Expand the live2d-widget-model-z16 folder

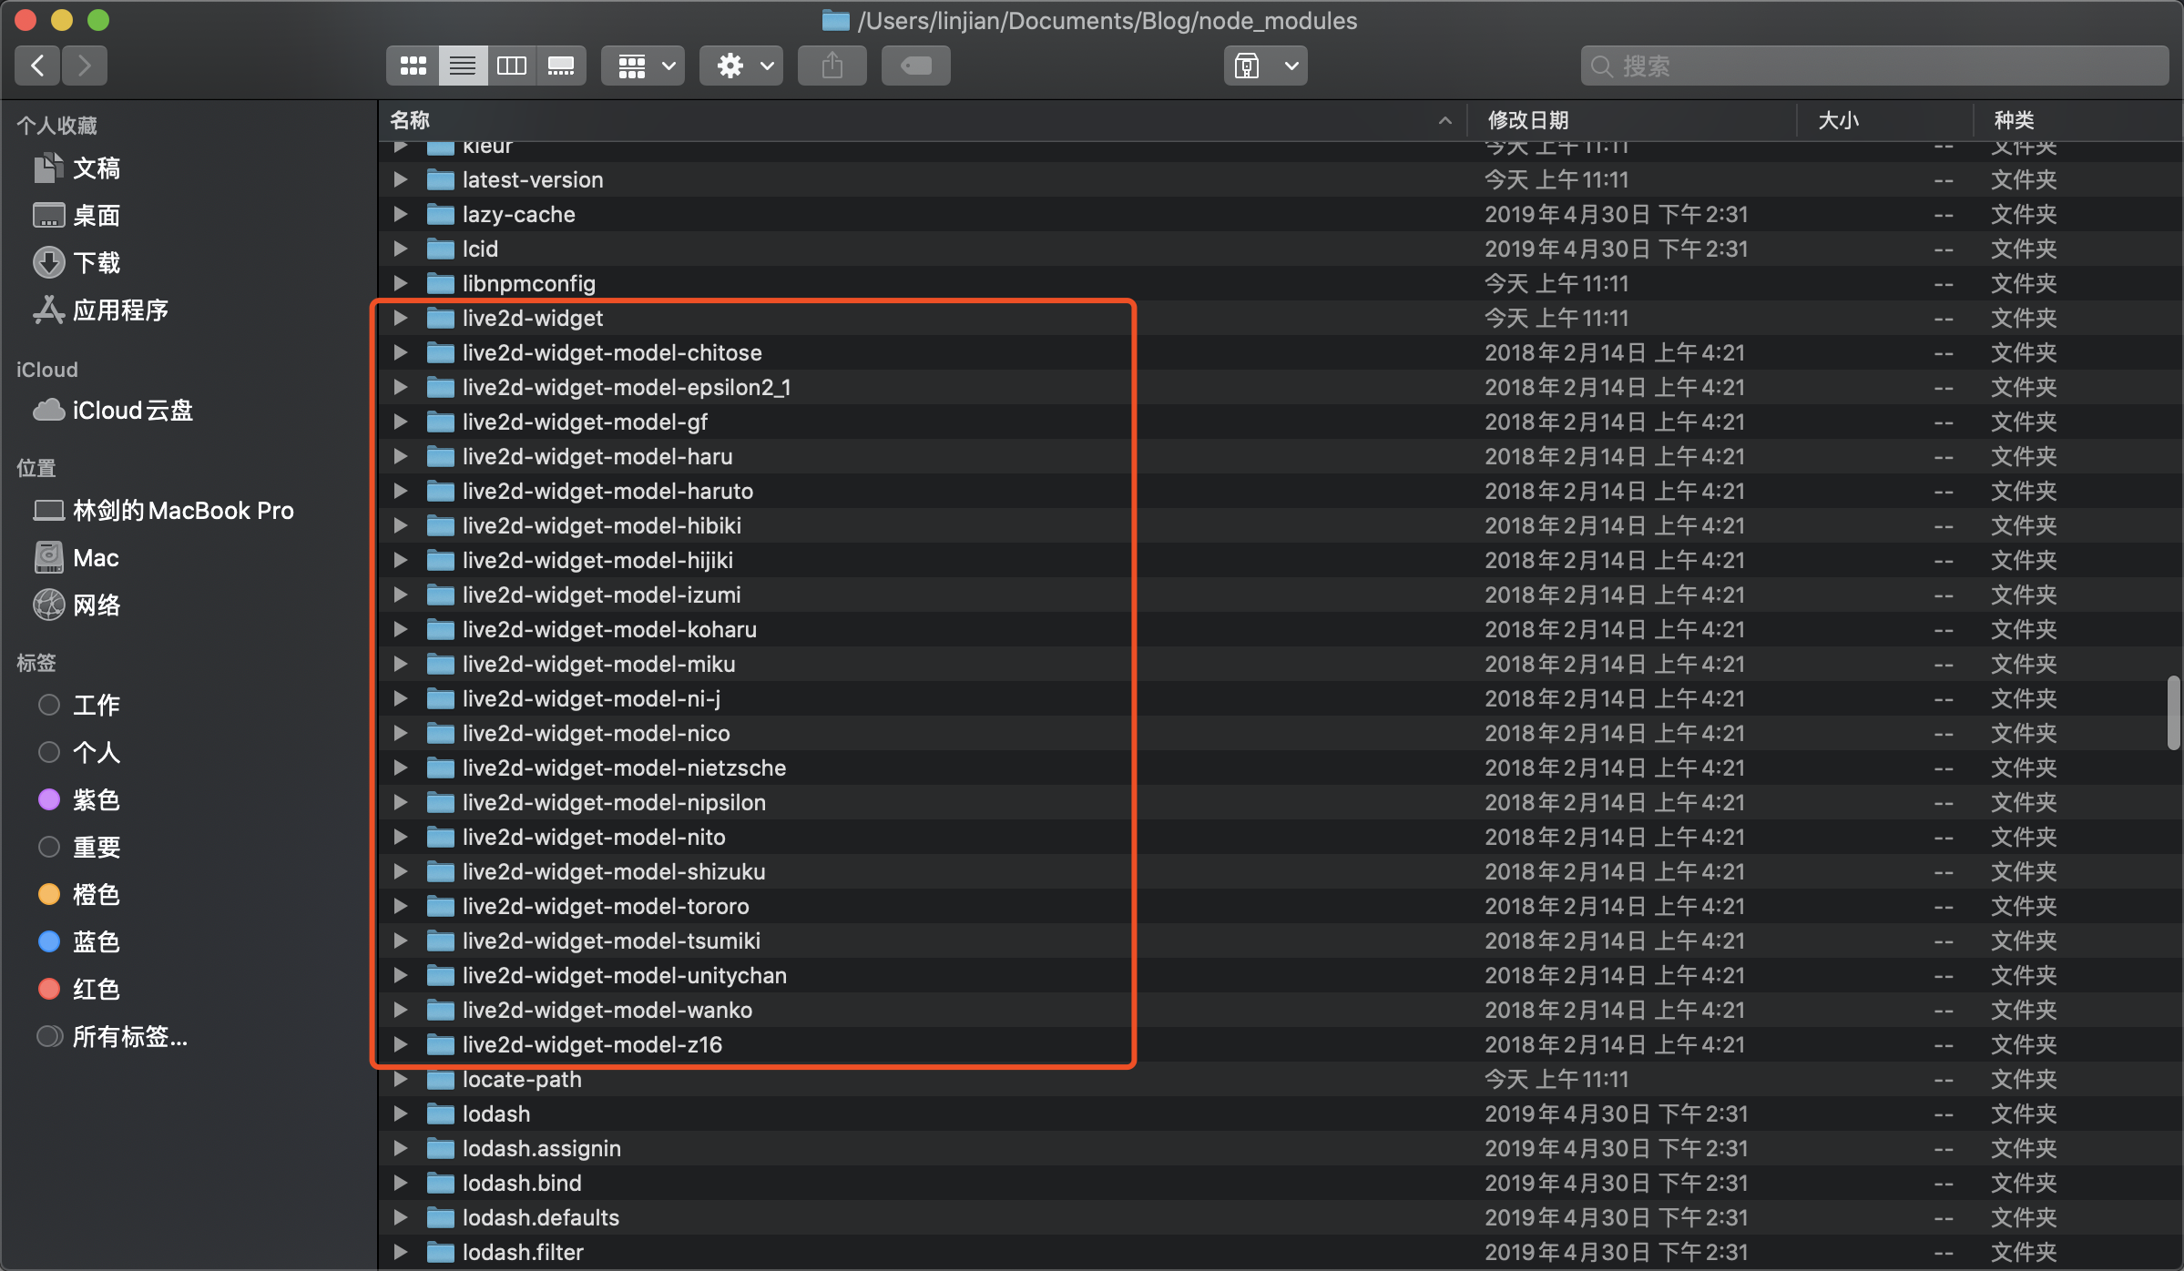click(x=400, y=1044)
